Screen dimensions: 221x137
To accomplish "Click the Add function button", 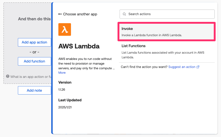I will (34, 61).
